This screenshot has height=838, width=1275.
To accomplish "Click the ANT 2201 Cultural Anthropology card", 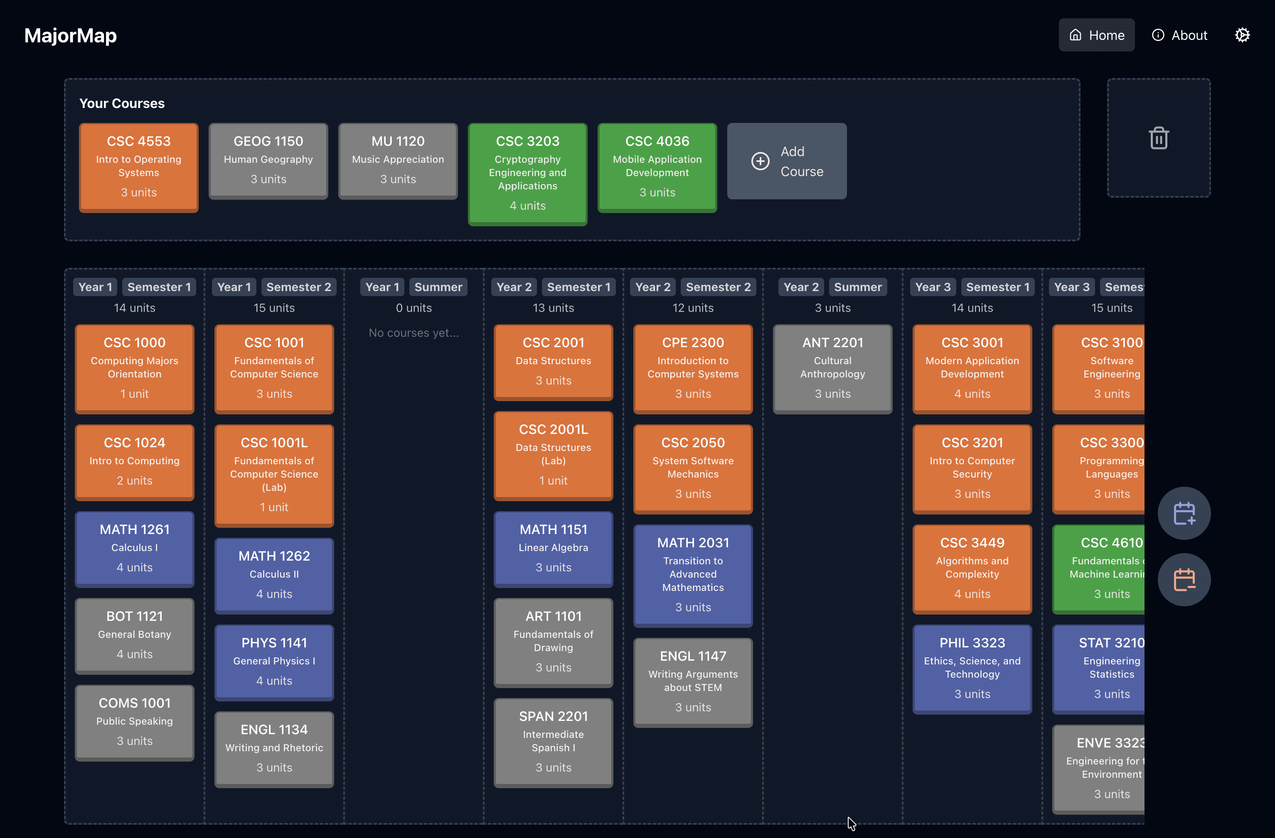I will pos(832,368).
